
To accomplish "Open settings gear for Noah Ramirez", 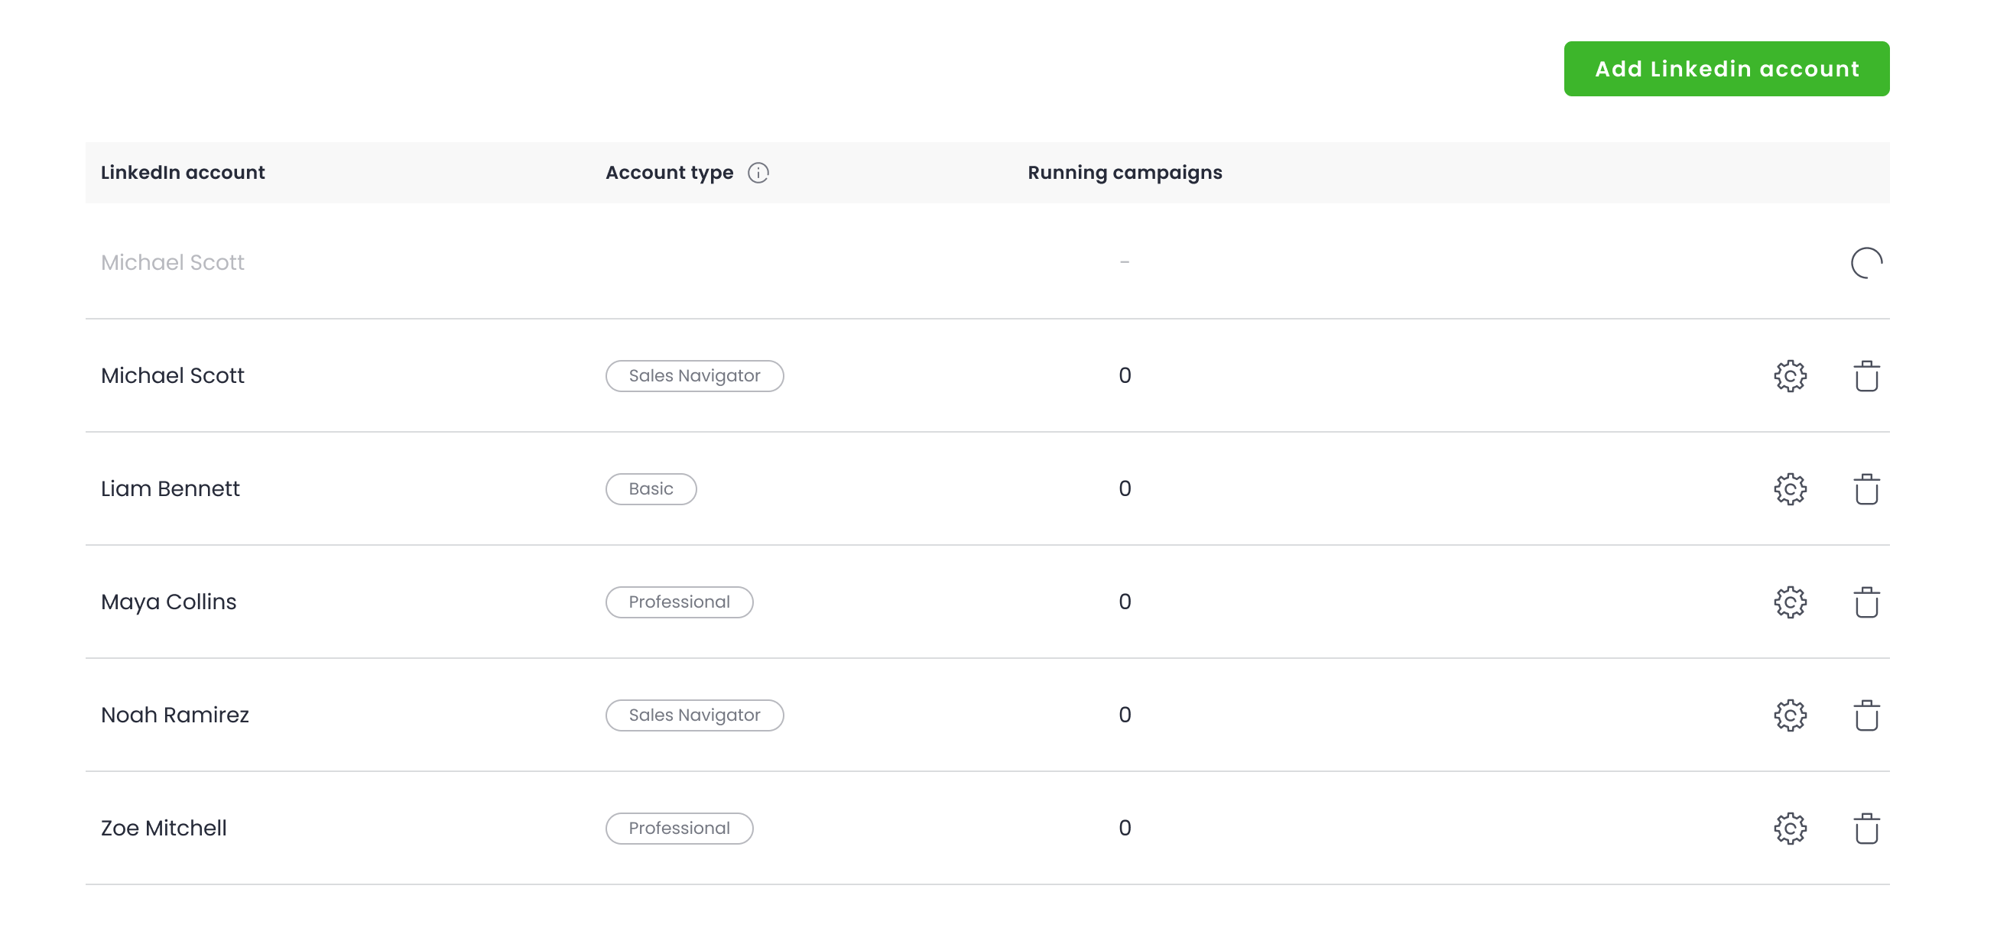I will click(1789, 715).
